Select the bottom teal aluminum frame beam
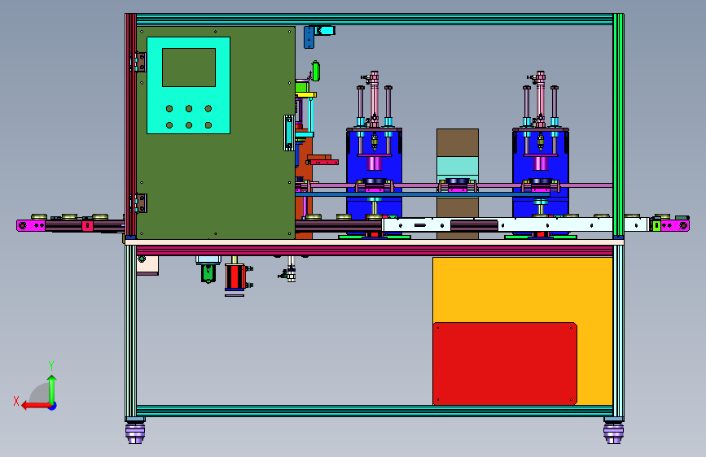Screen dimensions: 706x457 pyautogui.click(x=374, y=411)
